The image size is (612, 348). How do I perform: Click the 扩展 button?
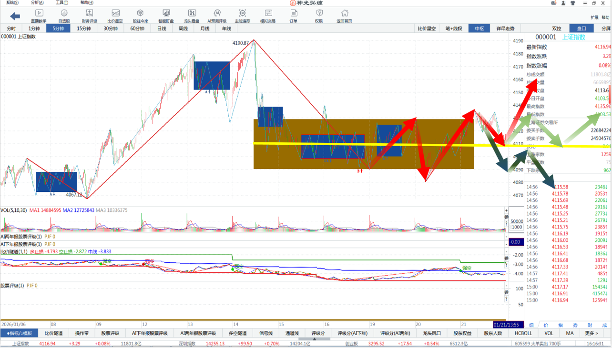click(594, 18)
